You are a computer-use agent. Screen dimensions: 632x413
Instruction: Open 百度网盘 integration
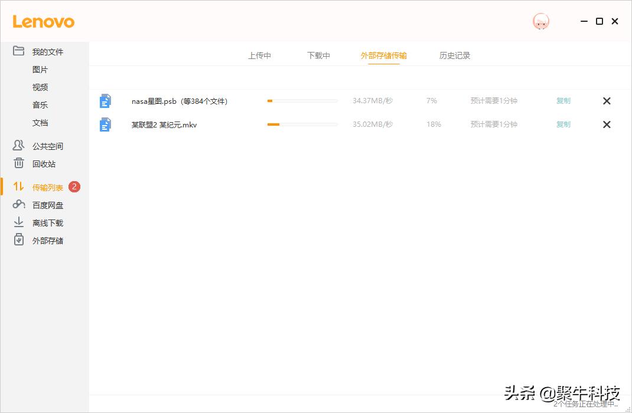coord(47,205)
